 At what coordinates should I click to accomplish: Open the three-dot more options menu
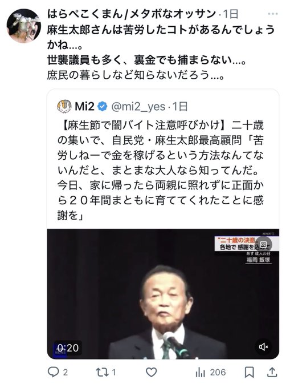click(x=273, y=14)
